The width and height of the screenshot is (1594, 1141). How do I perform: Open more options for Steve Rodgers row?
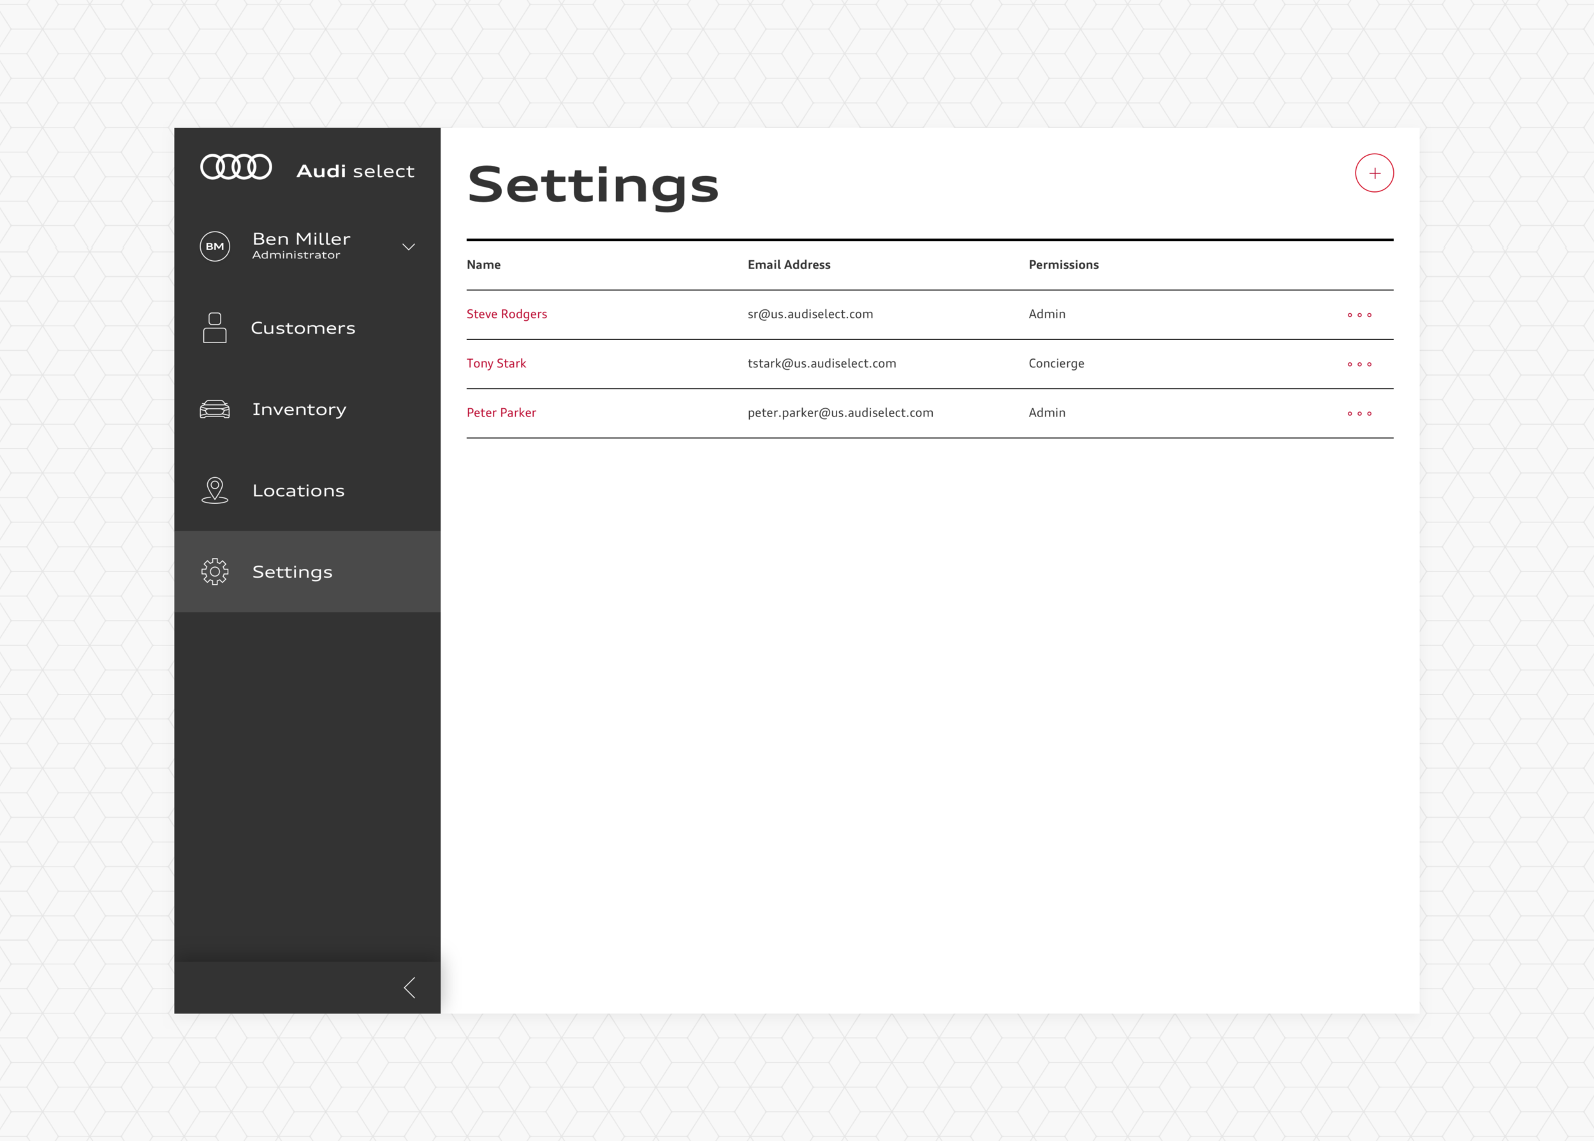1359,315
